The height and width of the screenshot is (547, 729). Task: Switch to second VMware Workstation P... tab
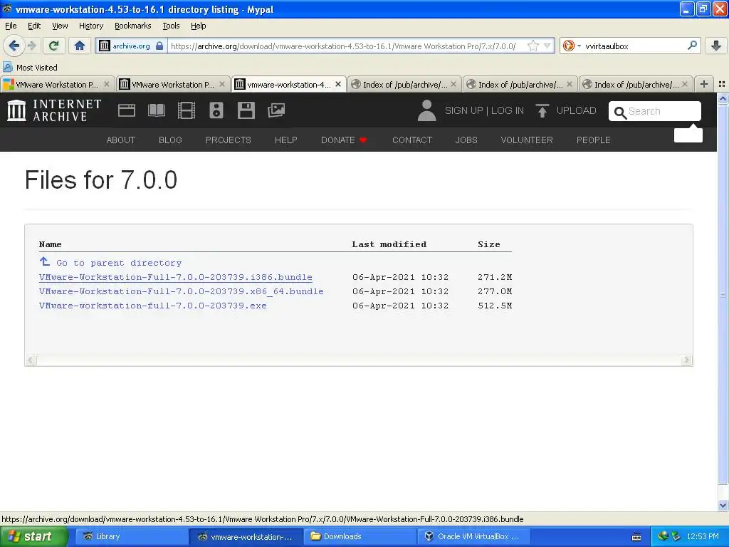pos(172,84)
